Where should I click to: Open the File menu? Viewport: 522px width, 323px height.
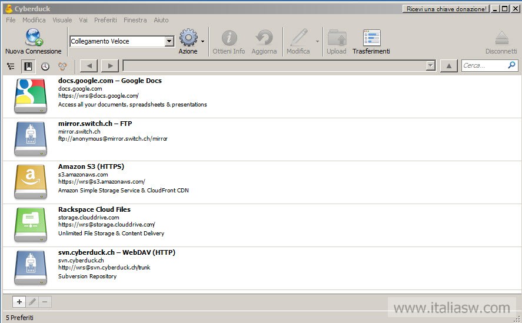click(x=11, y=20)
